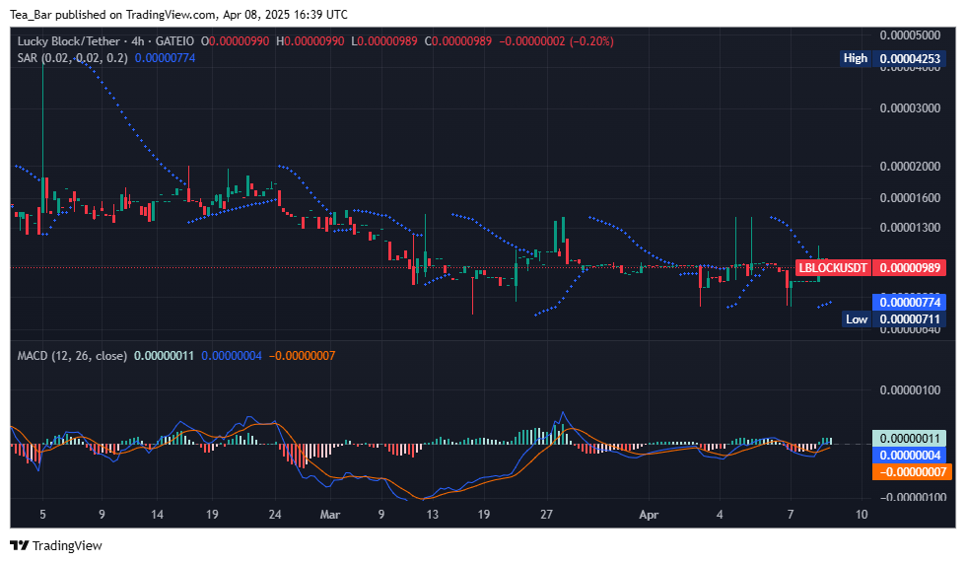The width and height of the screenshot is (966, 563).
Task: Click the orange signal value −0.00000007 in legend
Action: point(302,355)
